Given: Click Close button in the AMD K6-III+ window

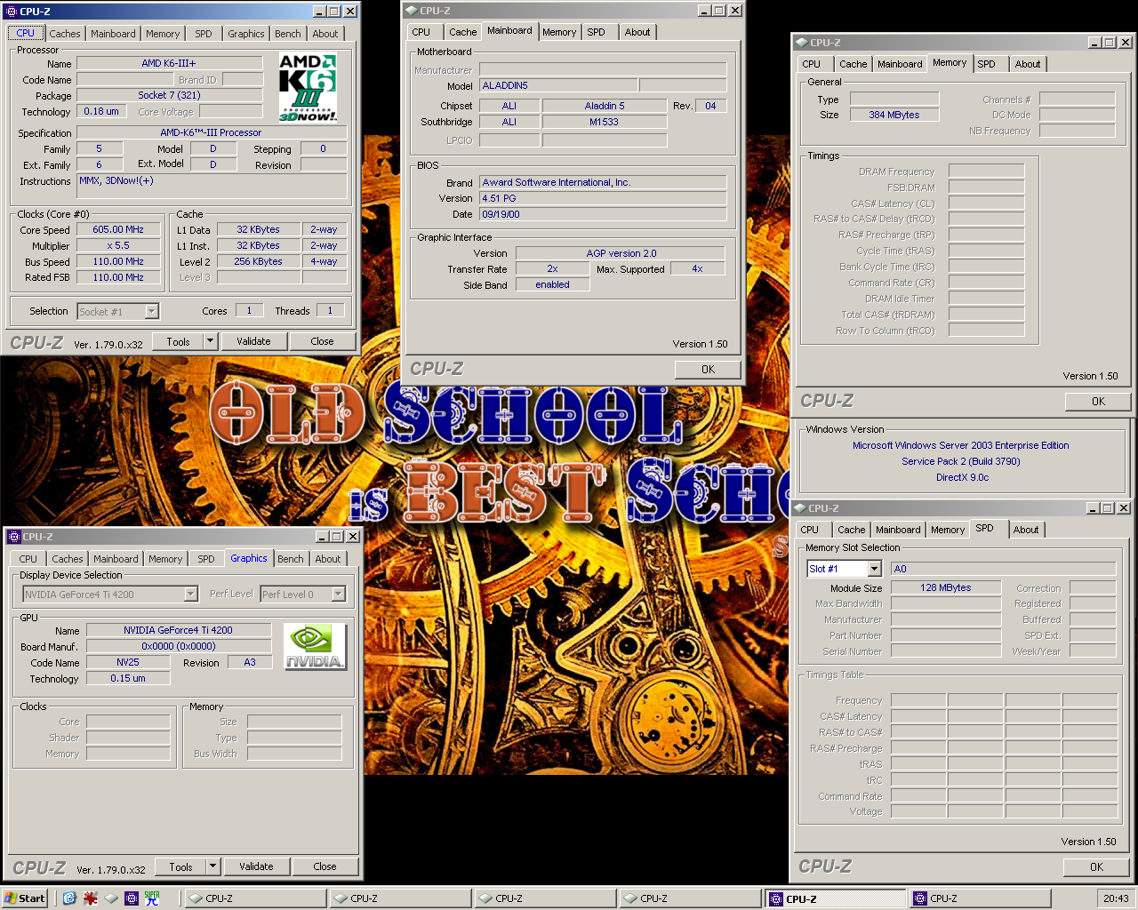Looking at the screenshot, I should pyautogui.click(x=323, y=341).
